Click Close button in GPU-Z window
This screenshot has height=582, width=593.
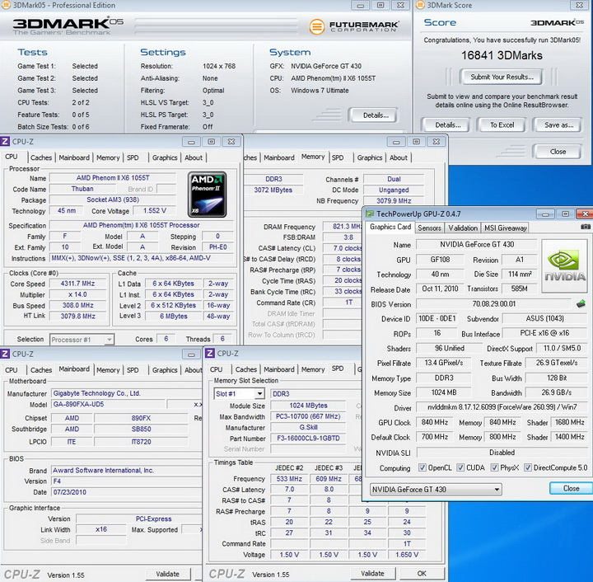click(571, 488)
